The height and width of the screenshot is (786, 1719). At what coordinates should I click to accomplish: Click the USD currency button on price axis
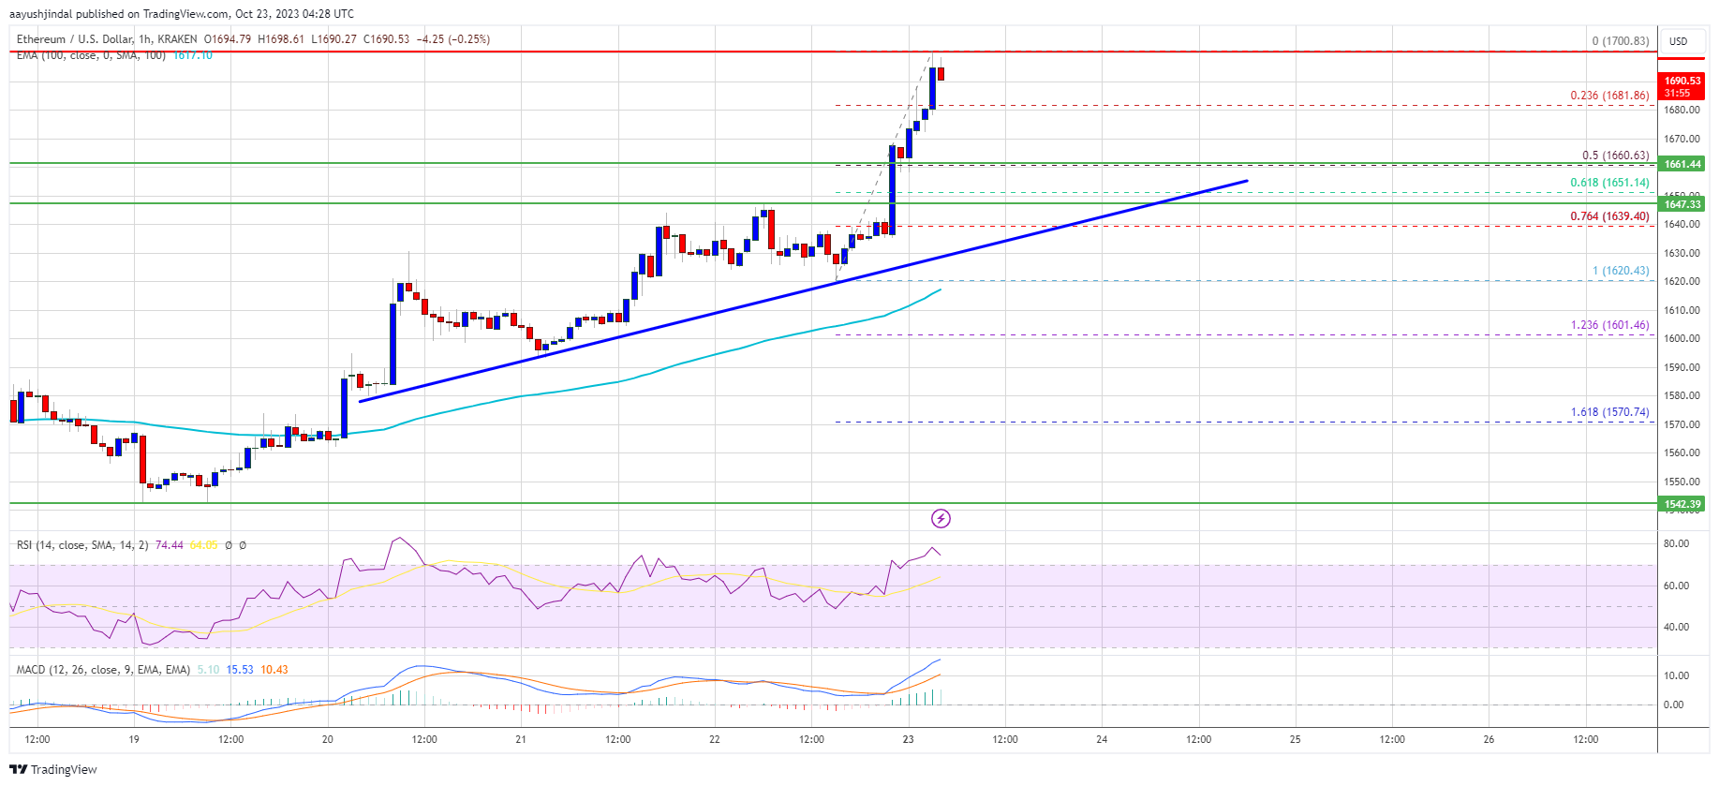pos(1678,41)
